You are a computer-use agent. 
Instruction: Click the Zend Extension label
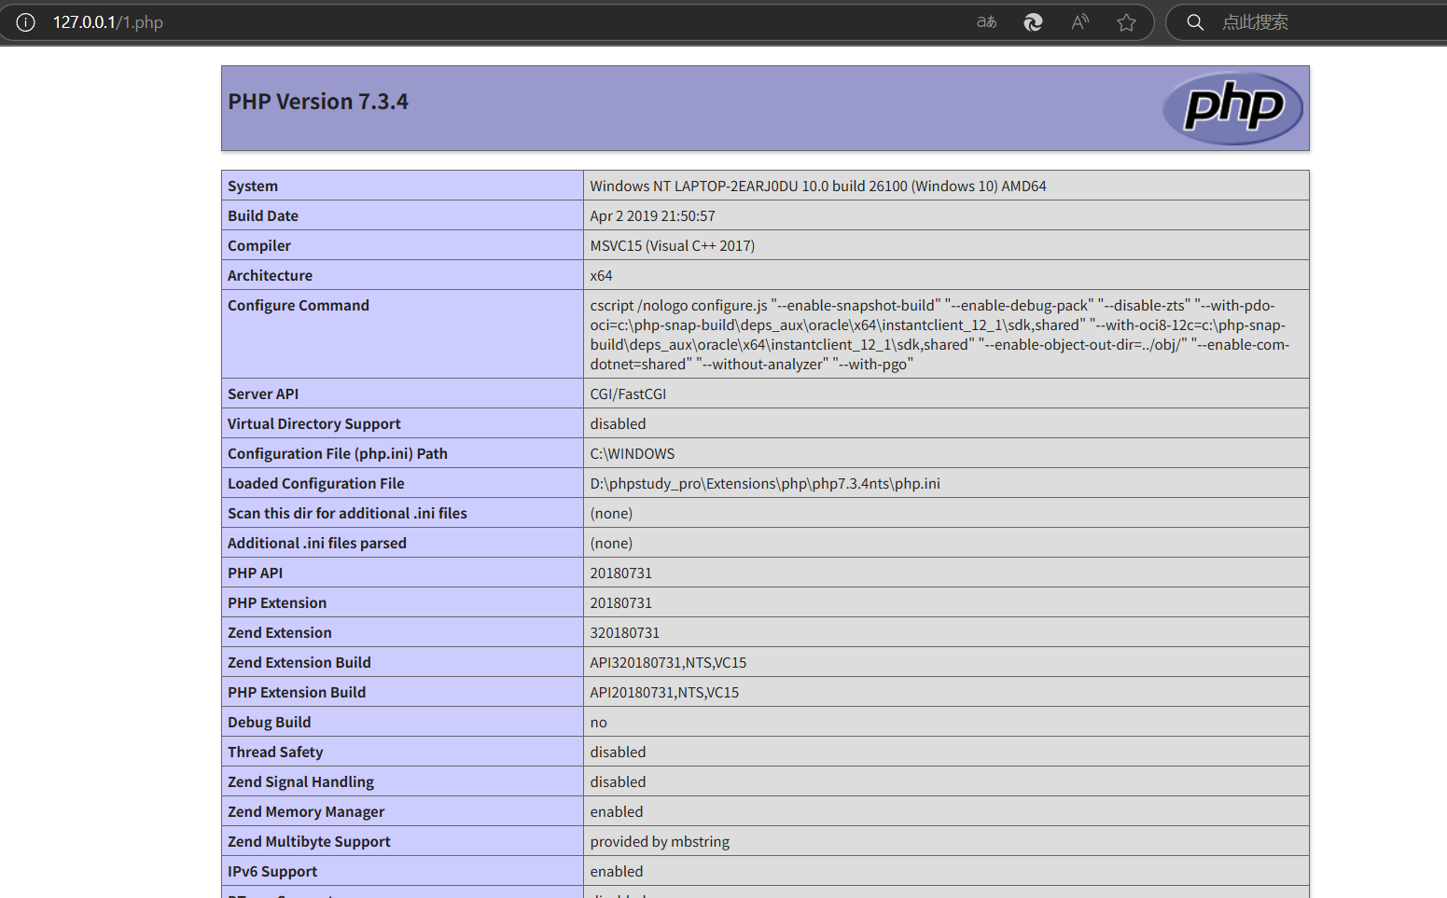[x=280, y=632]
